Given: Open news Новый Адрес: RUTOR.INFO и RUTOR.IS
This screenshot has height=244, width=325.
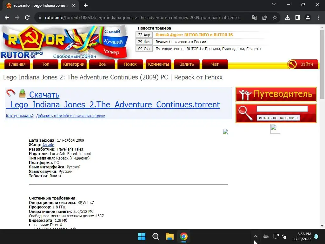Looking at the screenshot, I should [x=194, y=35].
